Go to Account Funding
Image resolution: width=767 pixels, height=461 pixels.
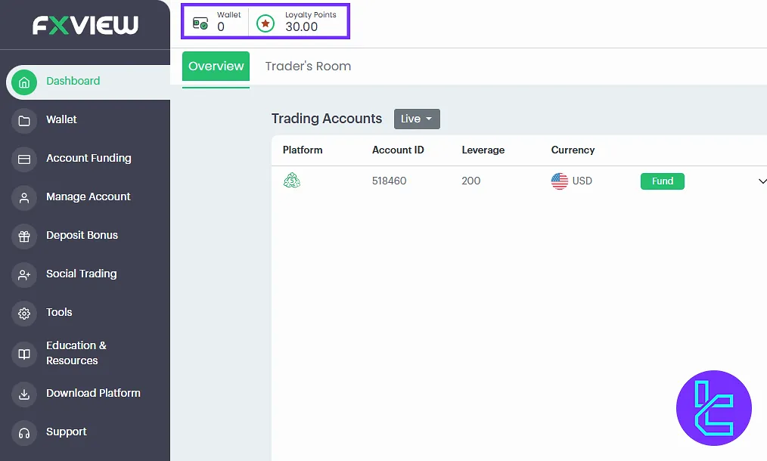(88, 159)
